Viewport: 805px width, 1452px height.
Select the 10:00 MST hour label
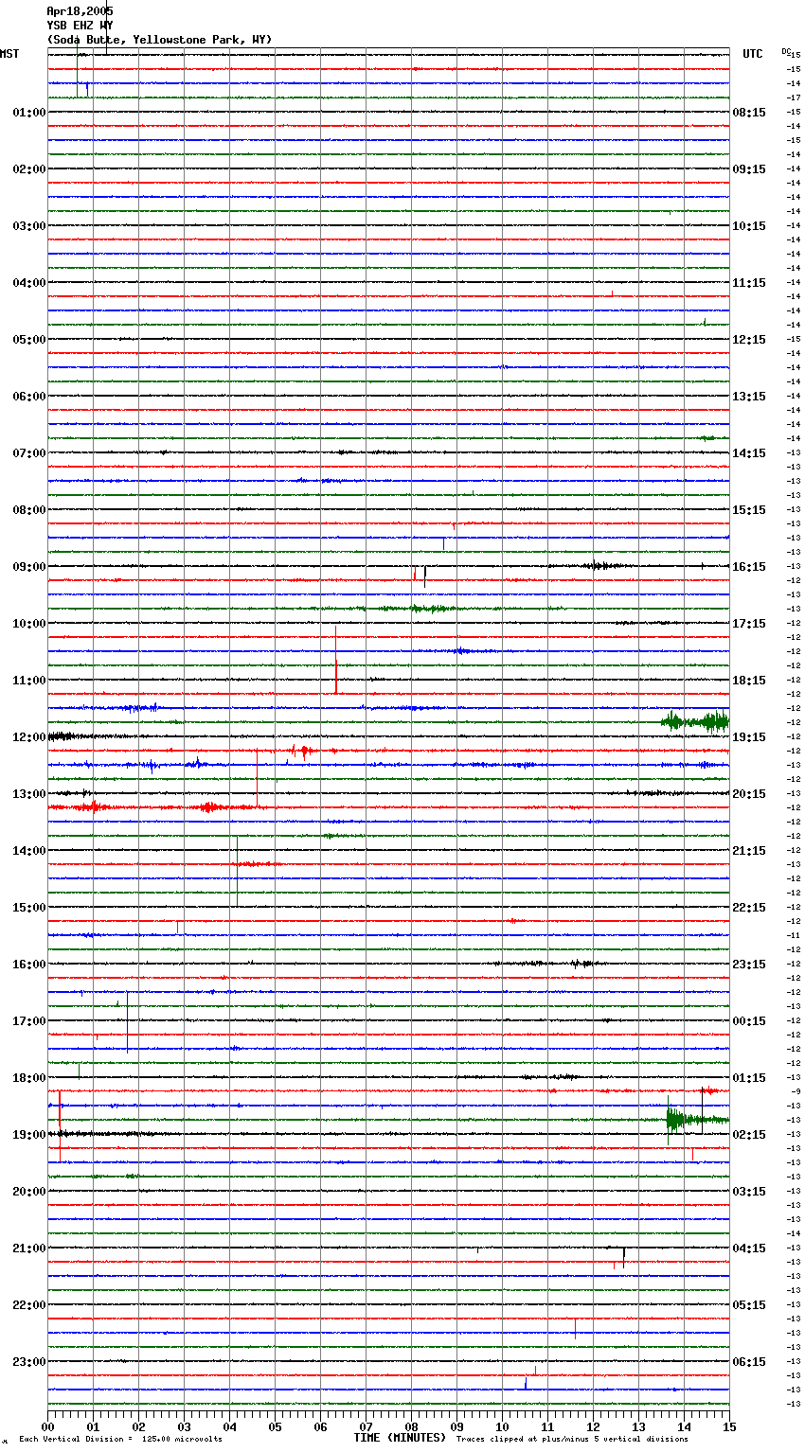29,624
